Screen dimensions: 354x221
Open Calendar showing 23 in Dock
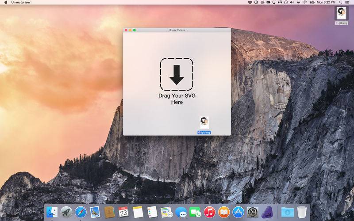[123, 212]
